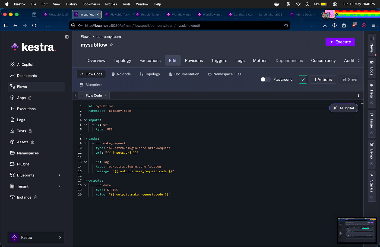Image resolution: width=380 pixels, height=247 pixels.
Task: Open Firefox downloads panel
Action: coord(325,26)
